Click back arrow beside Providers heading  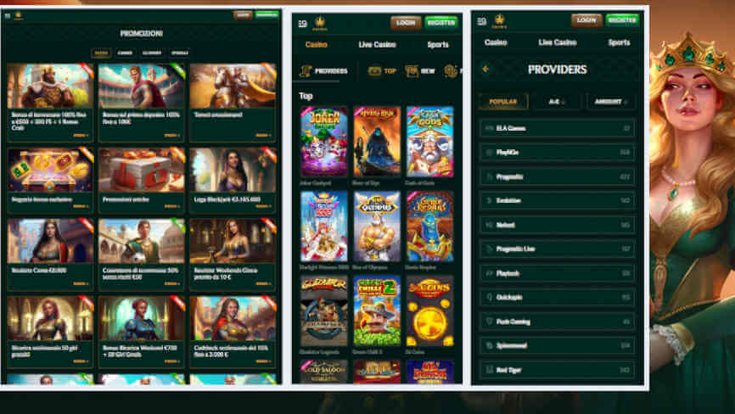coord(485,69)
